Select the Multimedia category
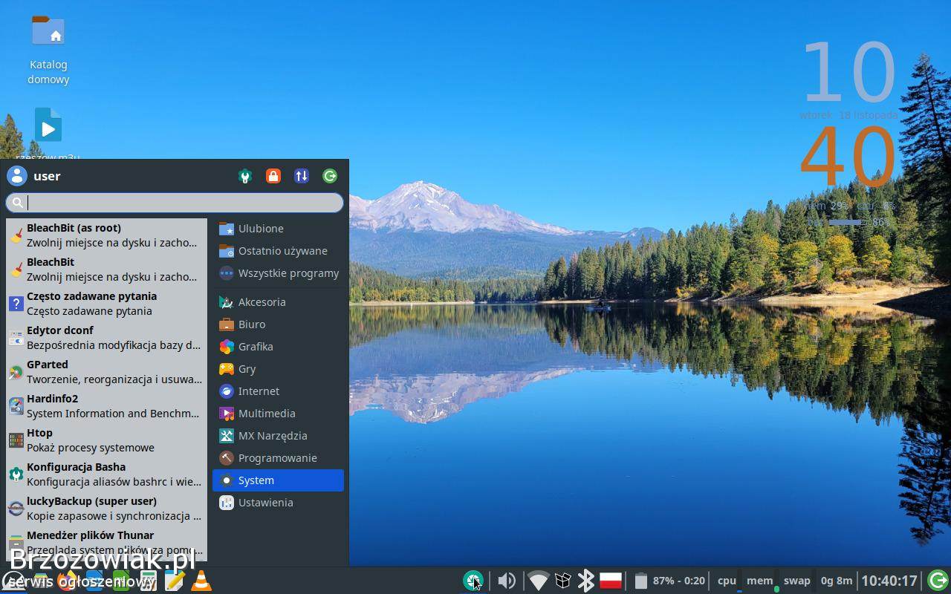951x594 pixels. pos(267,414)
